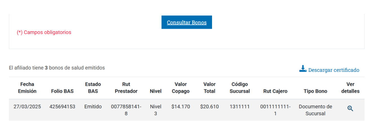Click the $14.170 copago value
375x137 pixels.
(x=181, y=107)
